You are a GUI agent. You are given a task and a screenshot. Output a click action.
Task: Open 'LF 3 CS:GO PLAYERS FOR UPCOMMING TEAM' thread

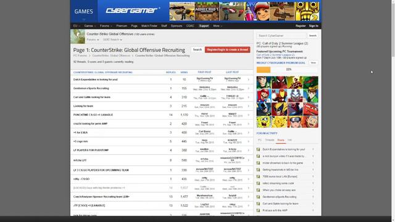click(101, 170)
